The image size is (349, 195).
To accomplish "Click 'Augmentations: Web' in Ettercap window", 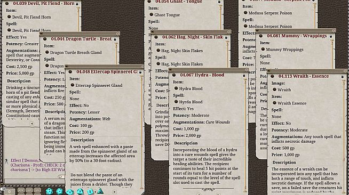I will click(x=90, y=119).
